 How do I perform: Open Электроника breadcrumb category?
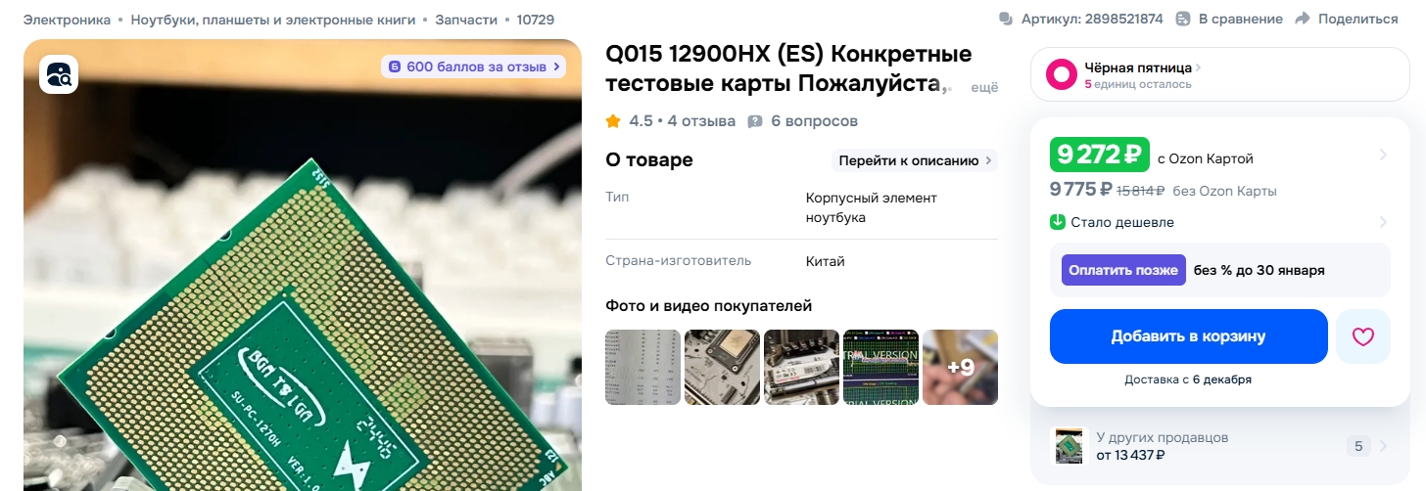pos(67,19)
